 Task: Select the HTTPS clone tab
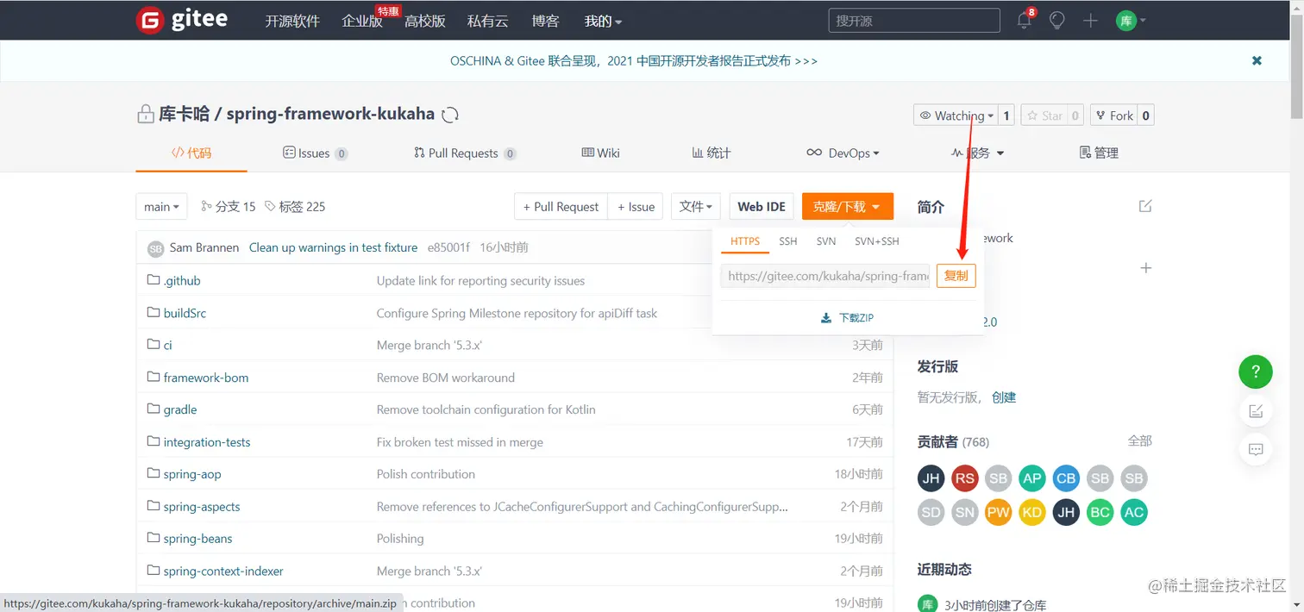click(x=745, y=241)
